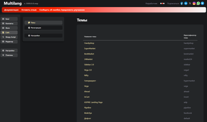Click the gear icon in the submenu Настройки

click(x=29, y=36)
